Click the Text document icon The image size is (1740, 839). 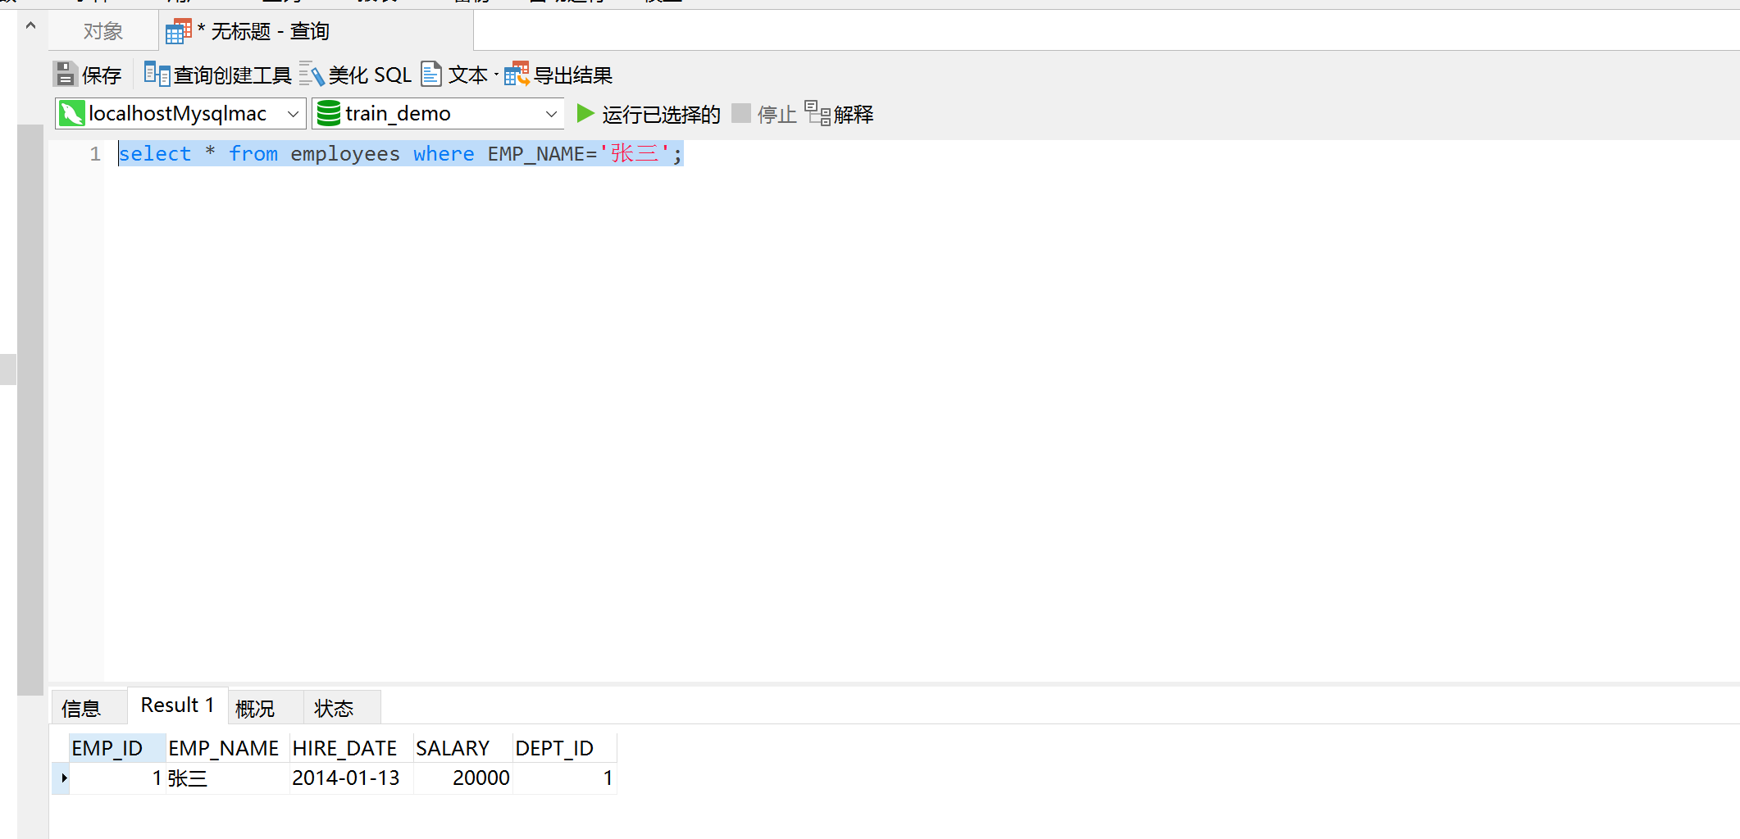[431, 75]
